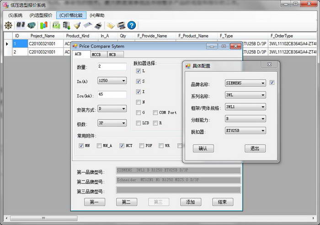Open the In(A) 1250 dropdown
This screenshot has height=225, width=320.
click(x=112, y=81)
